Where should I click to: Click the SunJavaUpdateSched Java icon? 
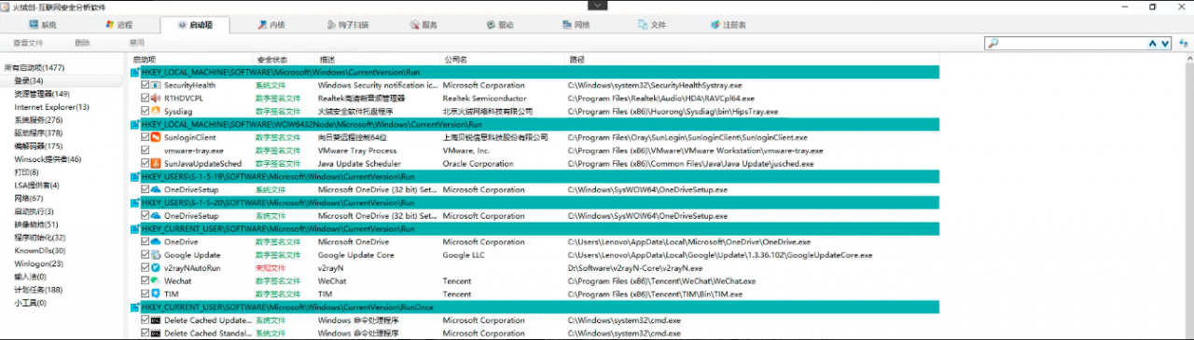click(x=156, y=163)
